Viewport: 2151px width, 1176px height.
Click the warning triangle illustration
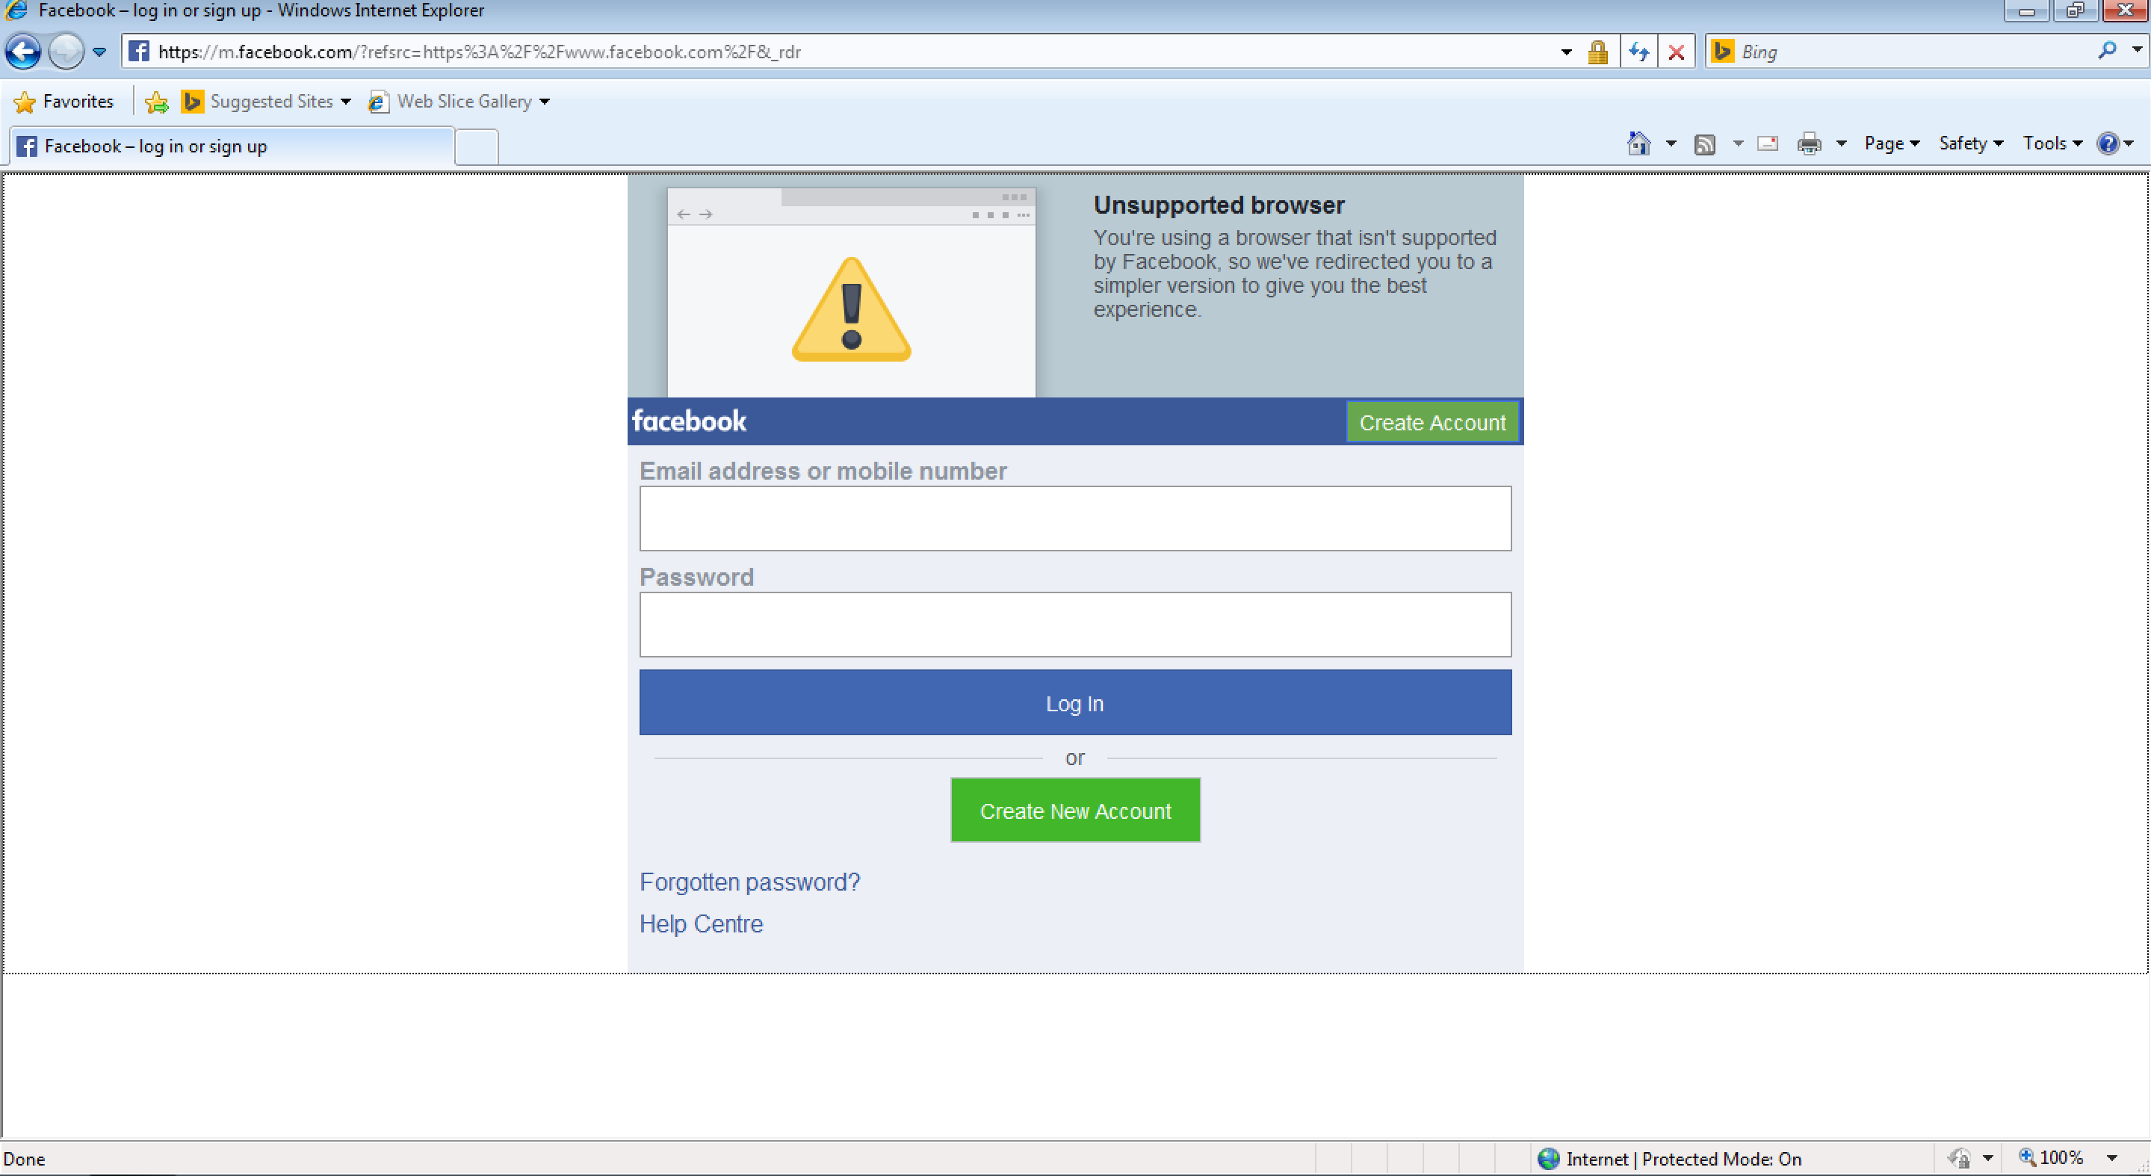coord(851,309)
